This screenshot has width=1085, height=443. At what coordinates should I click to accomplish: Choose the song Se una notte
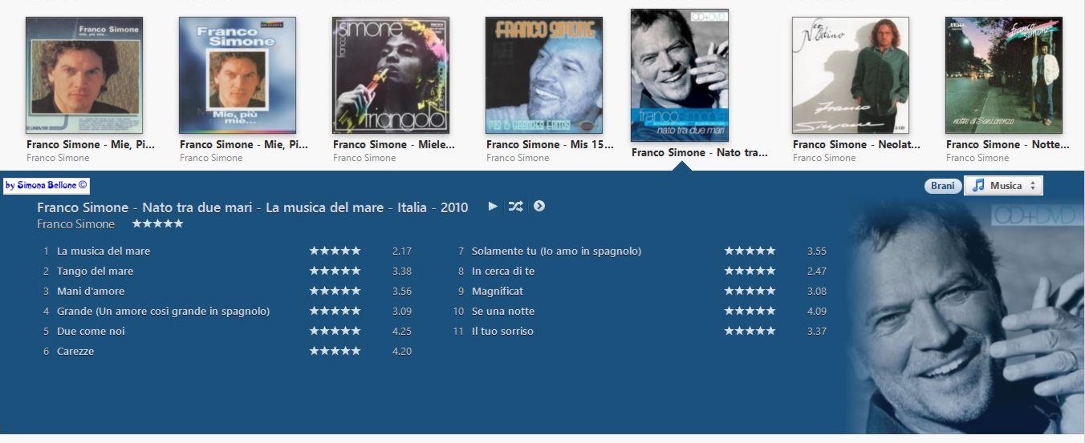503,311
